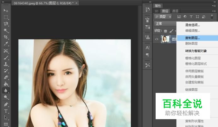Switch to the 图层 tab
Image resolution: width=218 pixels, height=127 pixels.
coord(165,11)
